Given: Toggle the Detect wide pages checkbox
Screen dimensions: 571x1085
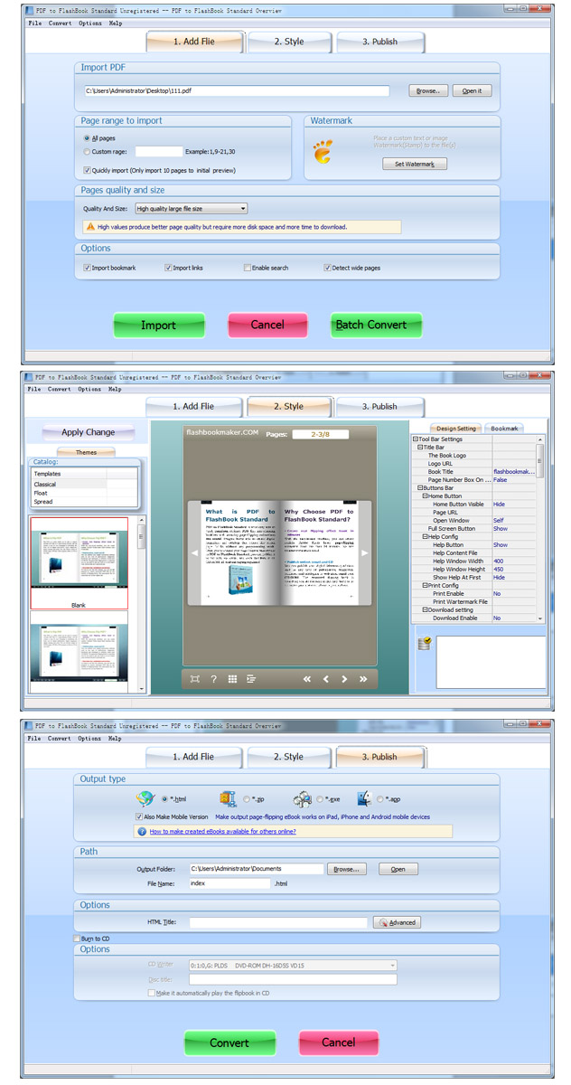Looking at the screenshot, I should pyautogui.click(x=327, y=268).
